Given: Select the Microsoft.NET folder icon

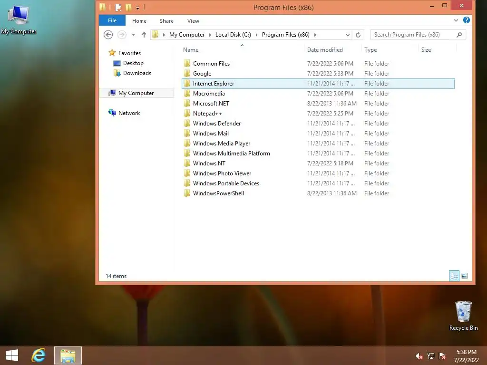Looking at the screenshot, I should click(x=187, y=103).
